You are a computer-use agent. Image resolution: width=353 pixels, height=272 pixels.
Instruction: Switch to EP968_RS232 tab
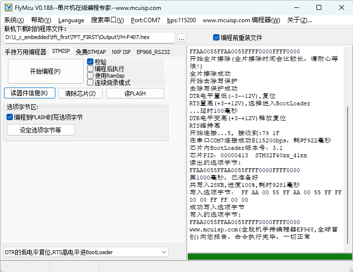(153, 52)
